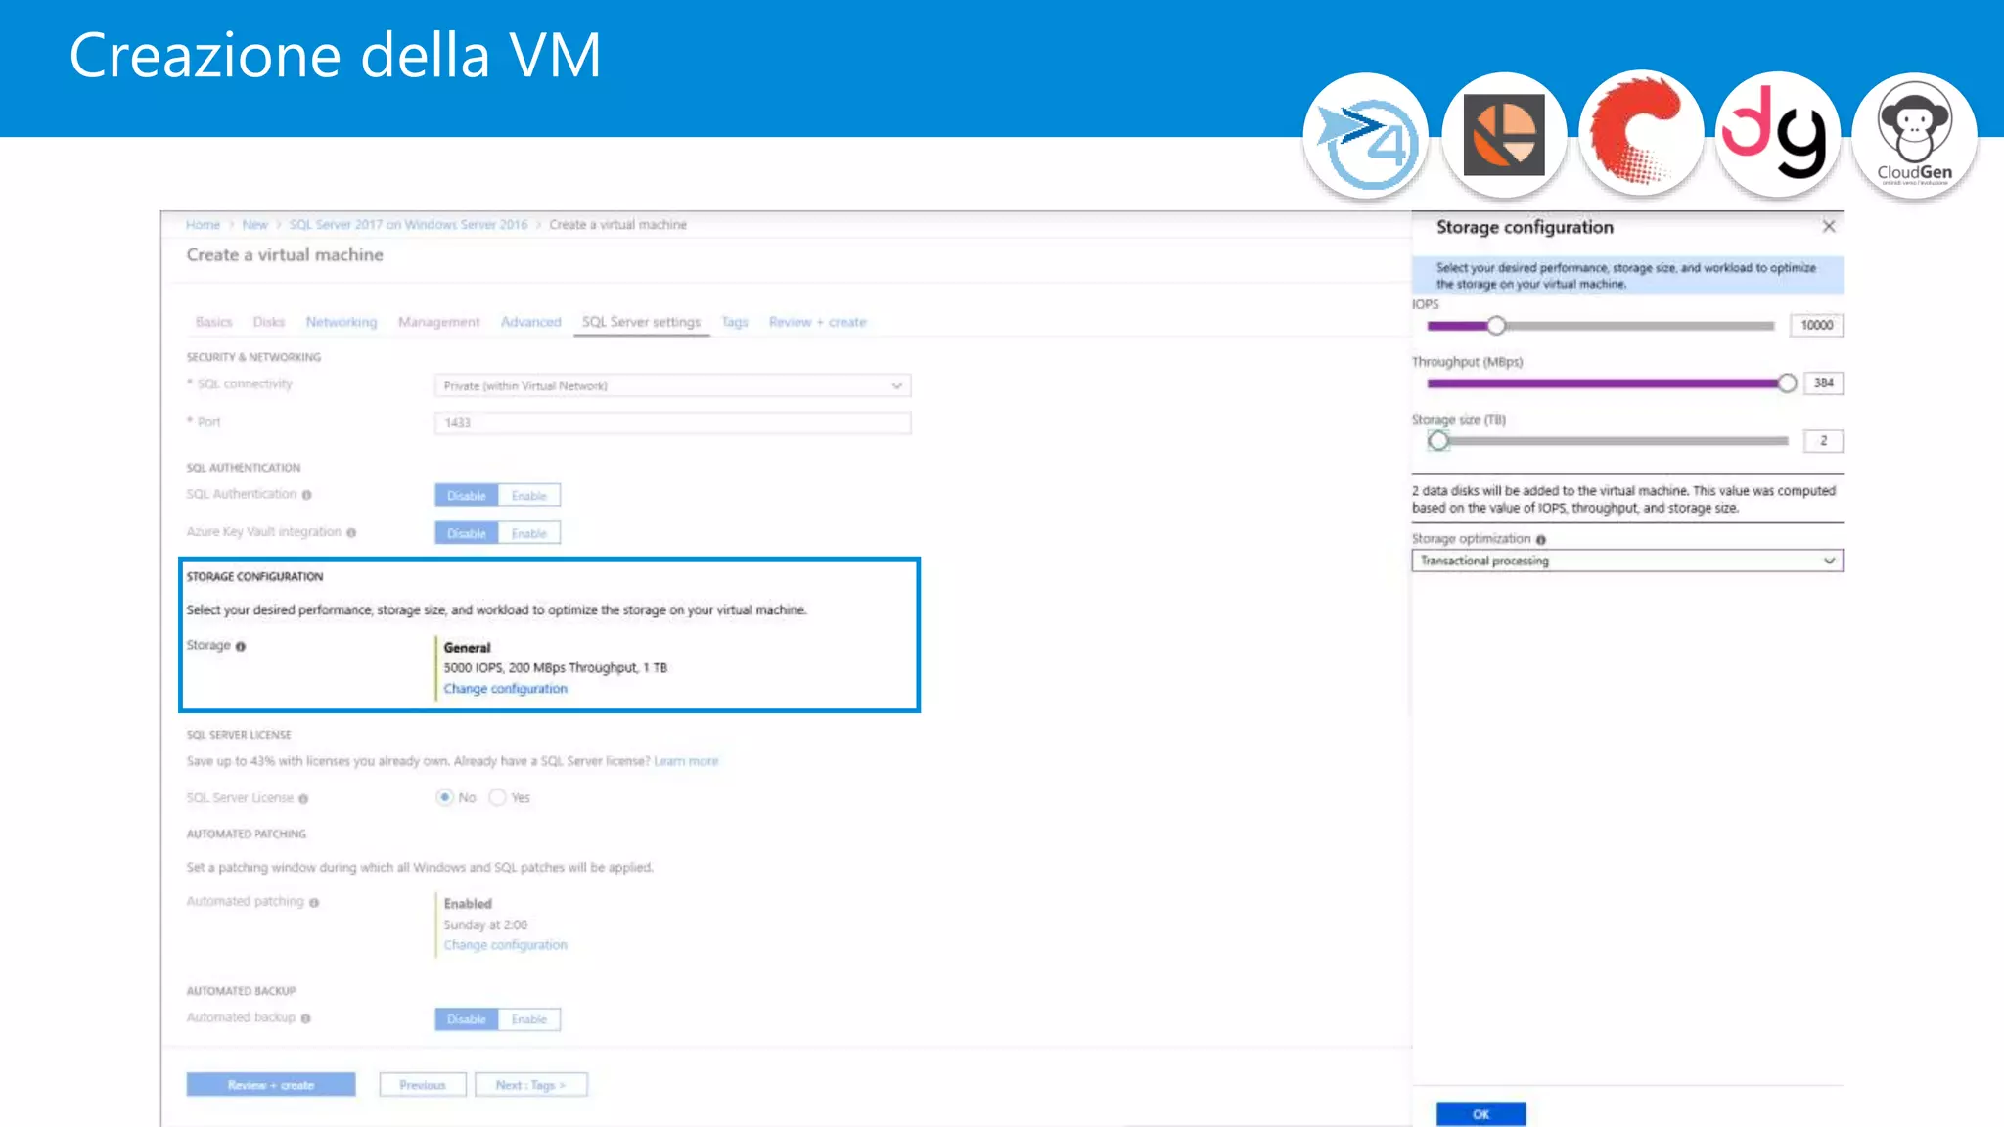Switch to the Networking tab
The width and height of the screenshot is (2004, 1127).
pyautogui.click(x=341, y=322)
